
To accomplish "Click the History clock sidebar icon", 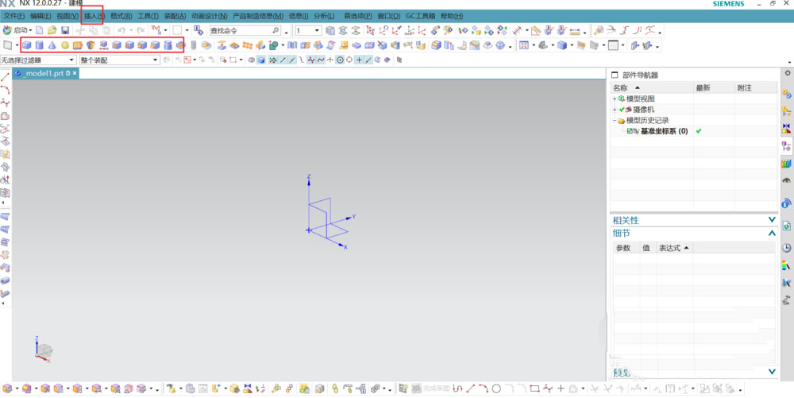I will pyautogui.click(x=786, y=248).
